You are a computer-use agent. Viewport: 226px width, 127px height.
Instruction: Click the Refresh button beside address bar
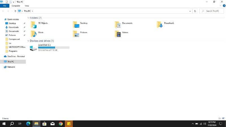[195, 11]
